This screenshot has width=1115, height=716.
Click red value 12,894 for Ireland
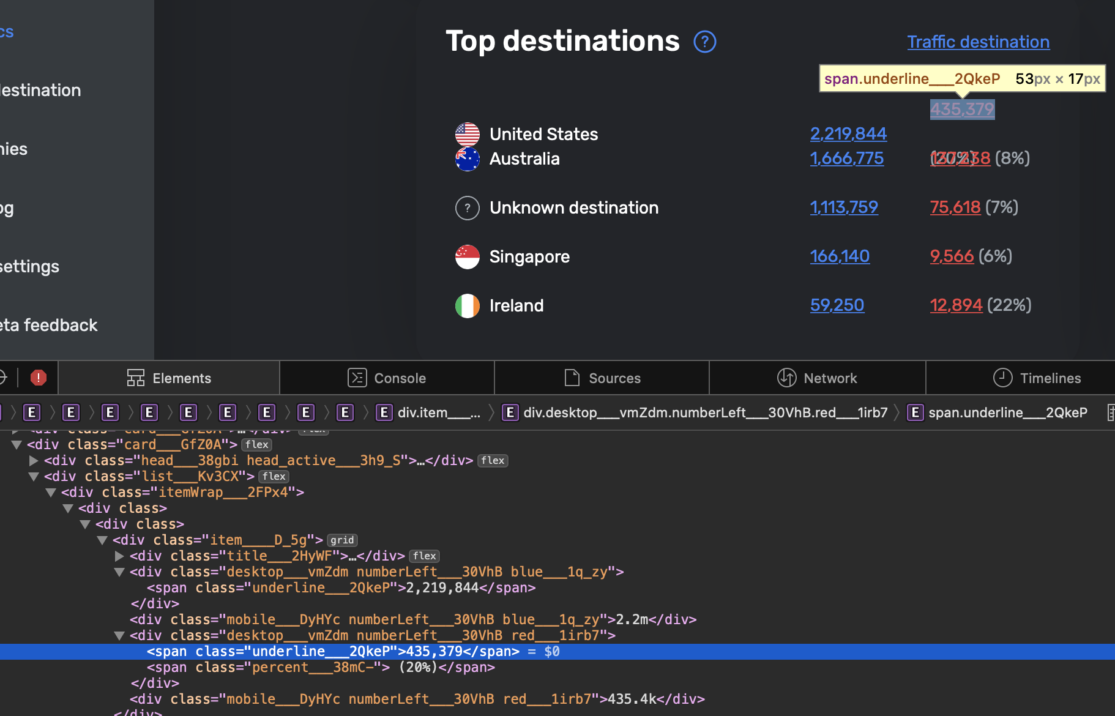956,305
